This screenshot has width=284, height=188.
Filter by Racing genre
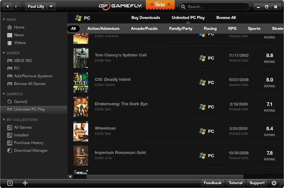point(210,29)
